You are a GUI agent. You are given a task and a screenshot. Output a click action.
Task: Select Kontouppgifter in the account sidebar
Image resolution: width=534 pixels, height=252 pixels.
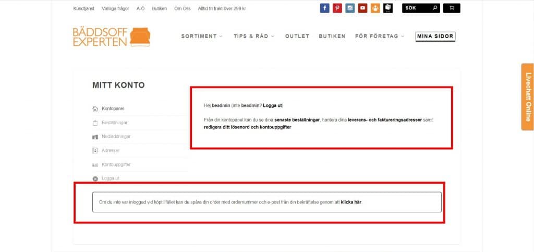click(x=116, y=164)
